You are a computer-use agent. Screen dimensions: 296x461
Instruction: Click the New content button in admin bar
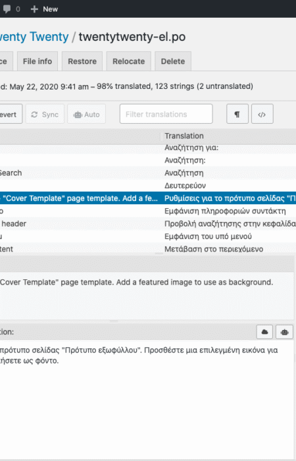click(44, 9)
